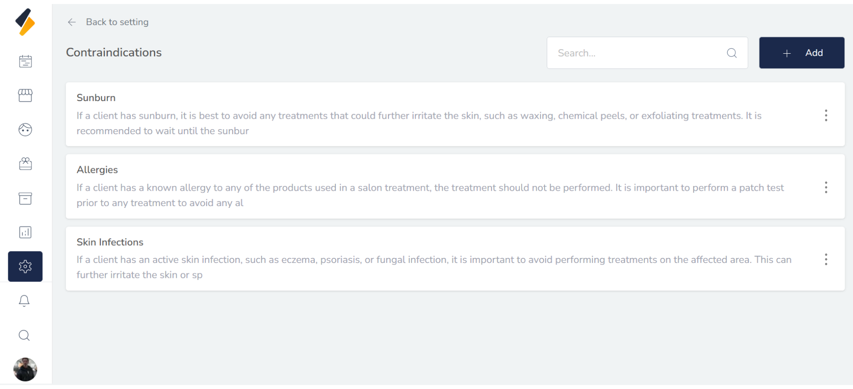Open the notifications bell icon
Screen dimensions: 853x389
tap(24, 301)
